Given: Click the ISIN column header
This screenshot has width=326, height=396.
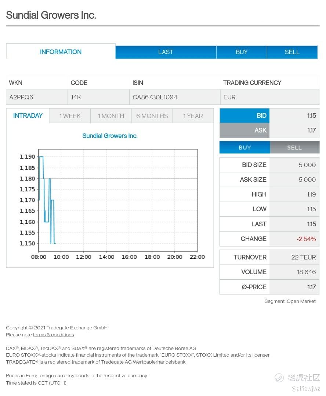Looking at the screenshot, I should (x=138, y=83).
